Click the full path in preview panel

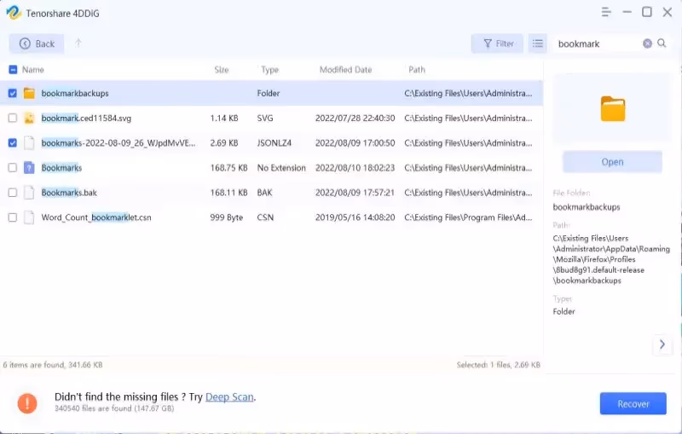click(x=611, y=259)
